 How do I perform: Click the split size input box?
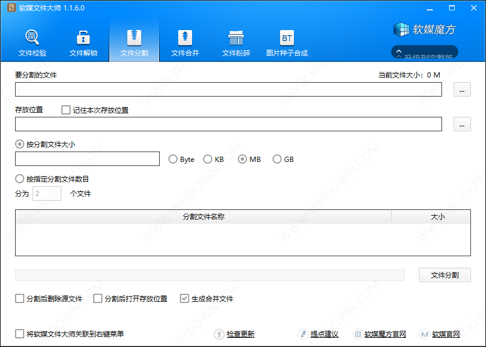[87, 158]
